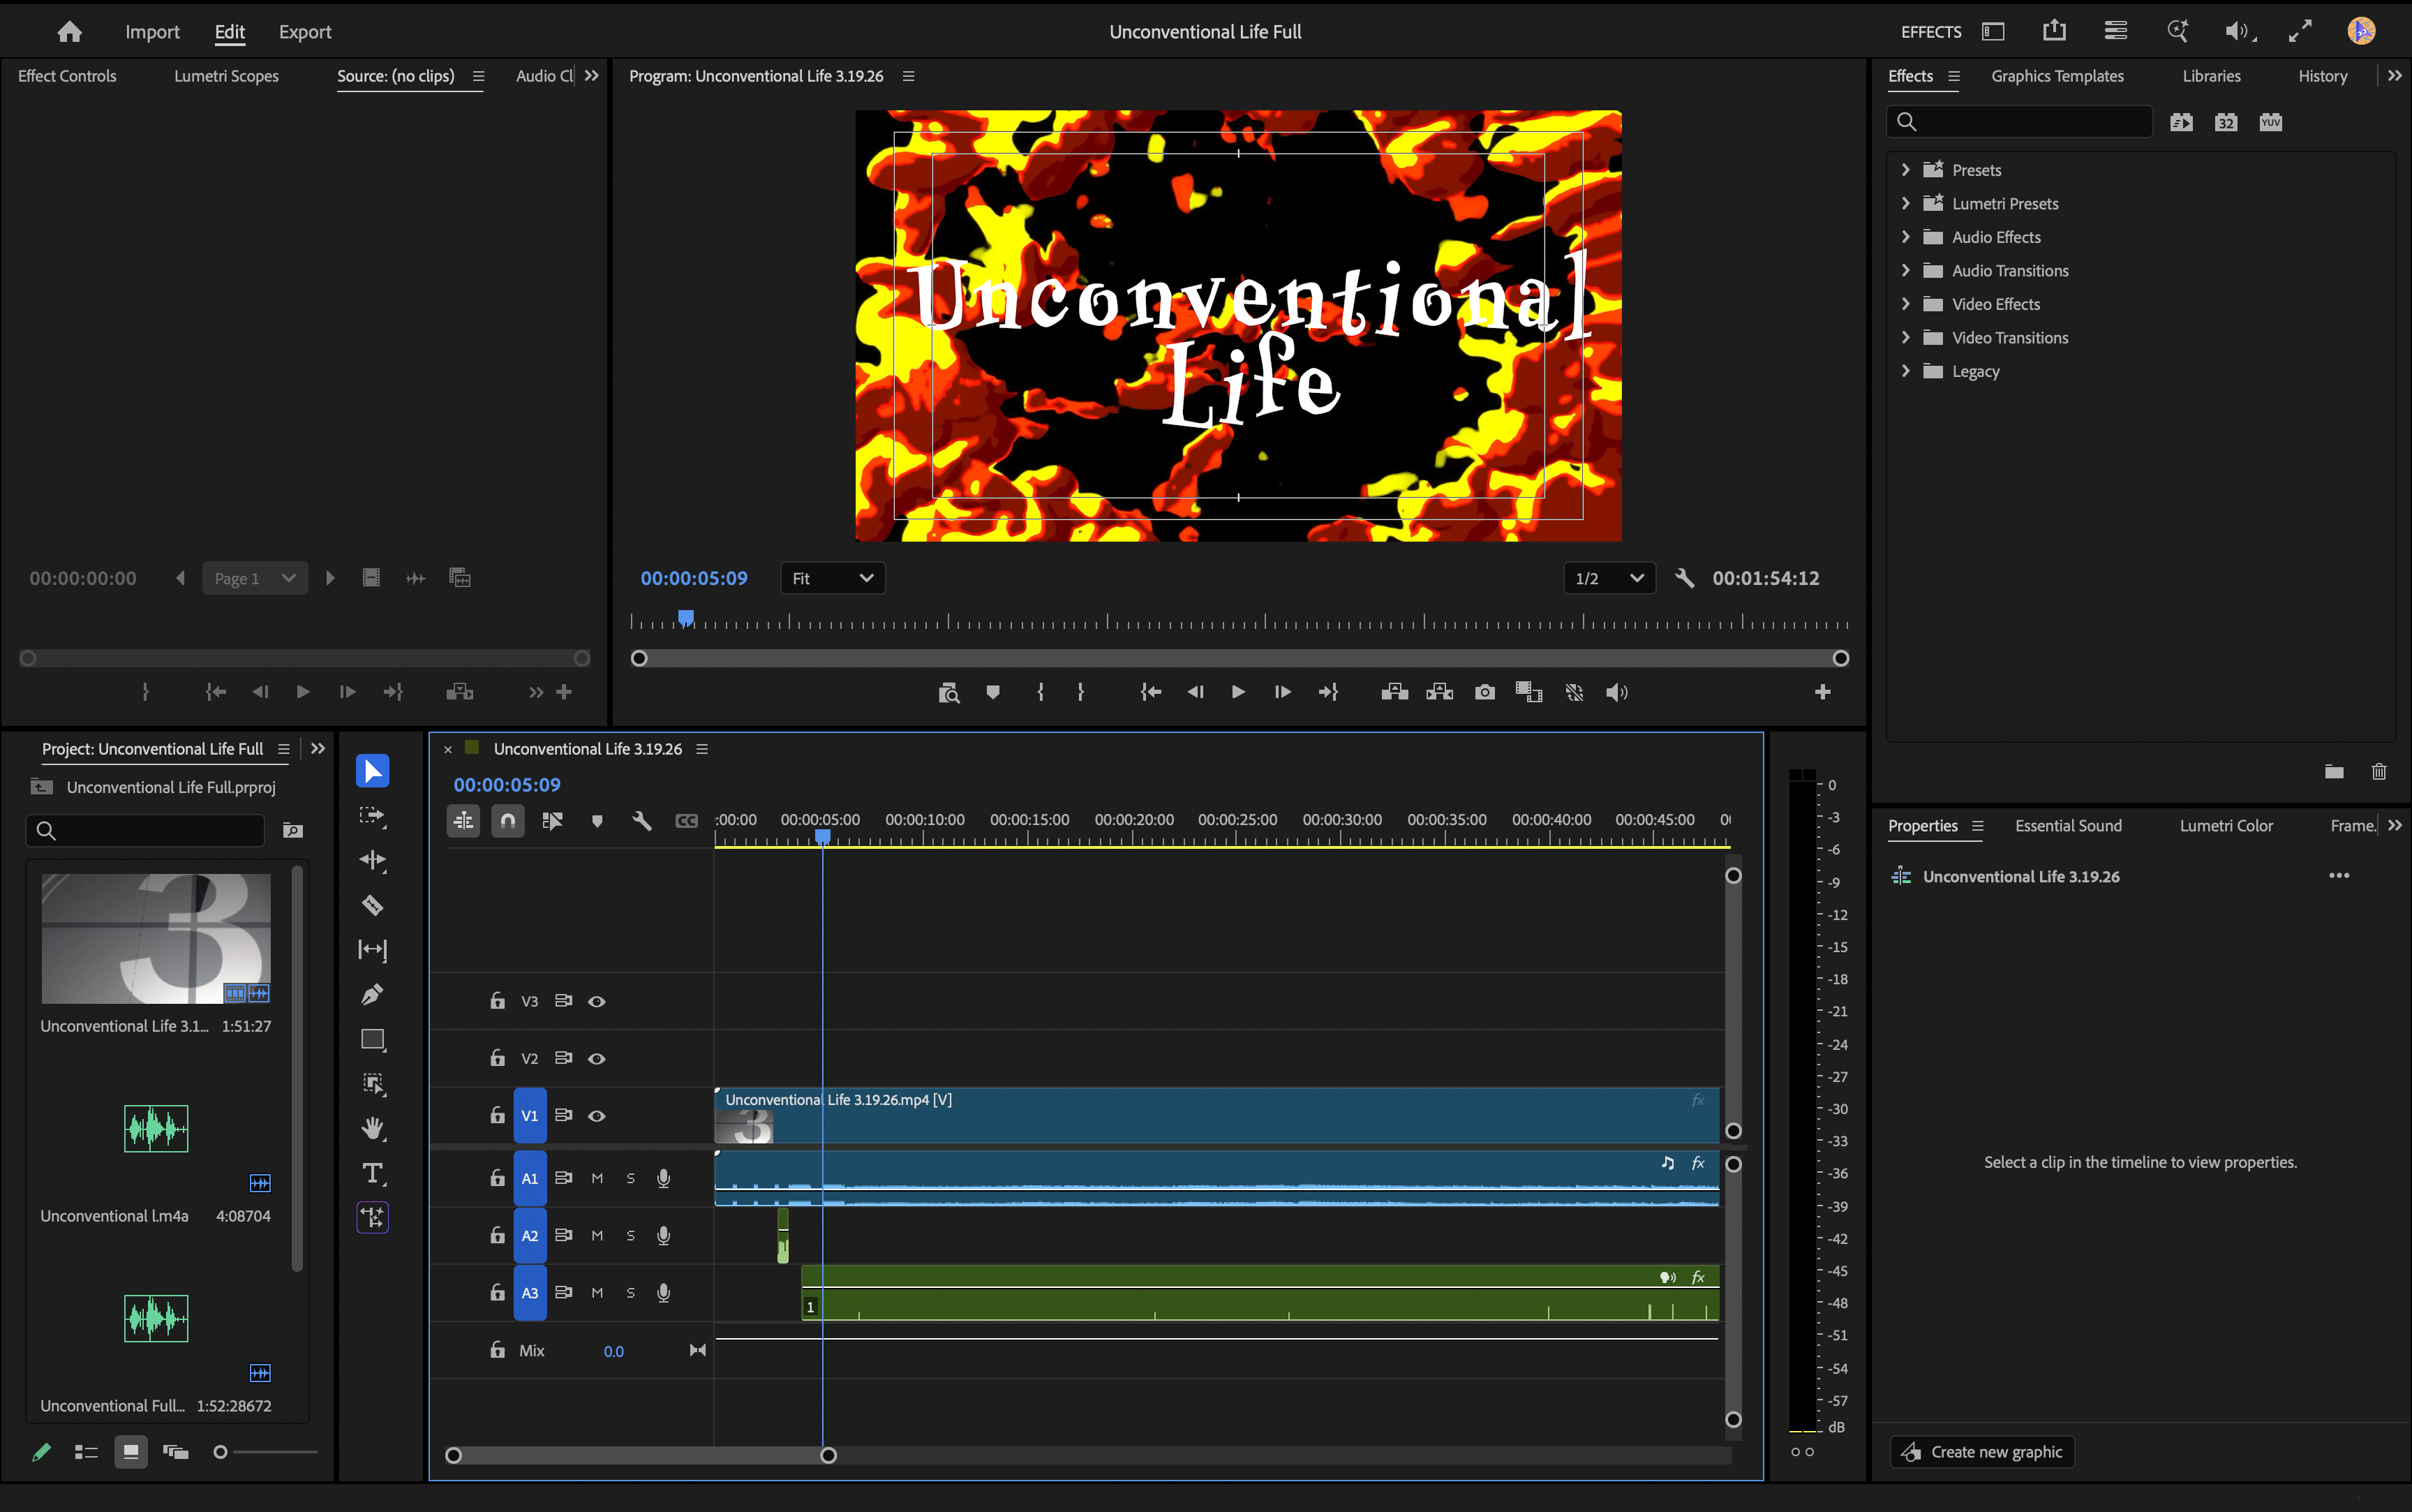Open the Essential Sound tab
2412x1512 pixels.
2068,826
